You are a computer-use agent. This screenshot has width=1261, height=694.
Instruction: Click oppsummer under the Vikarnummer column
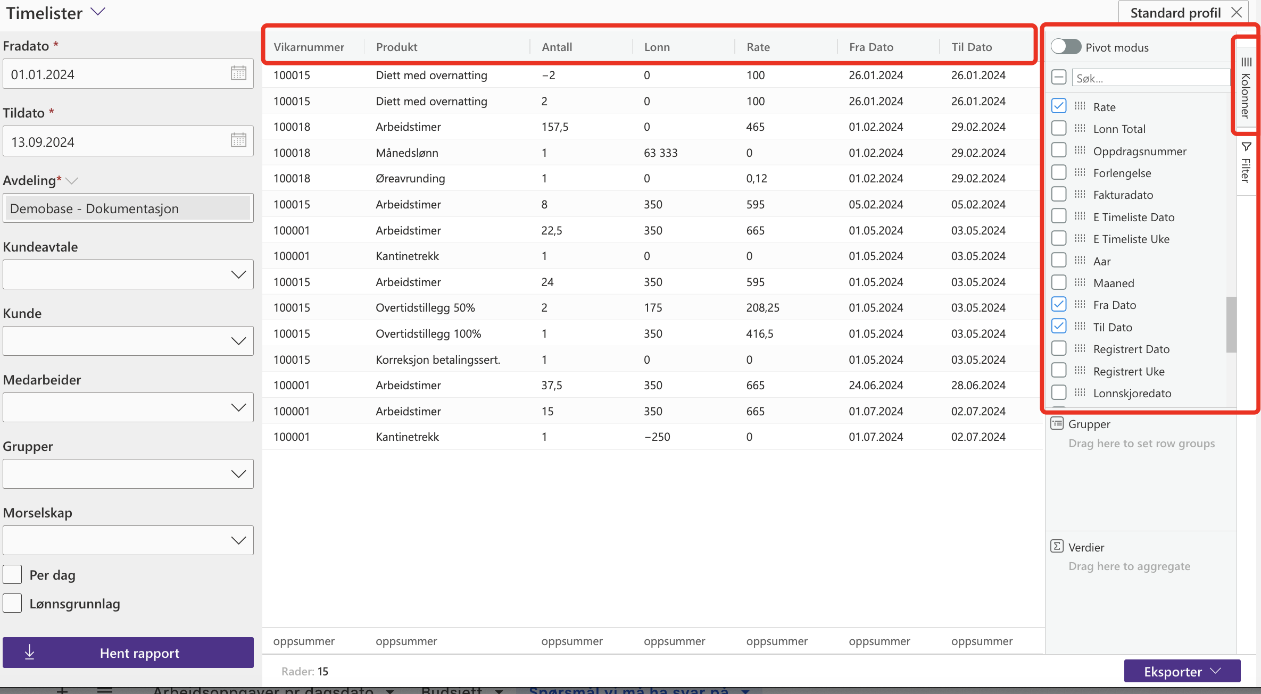point(304,641)
